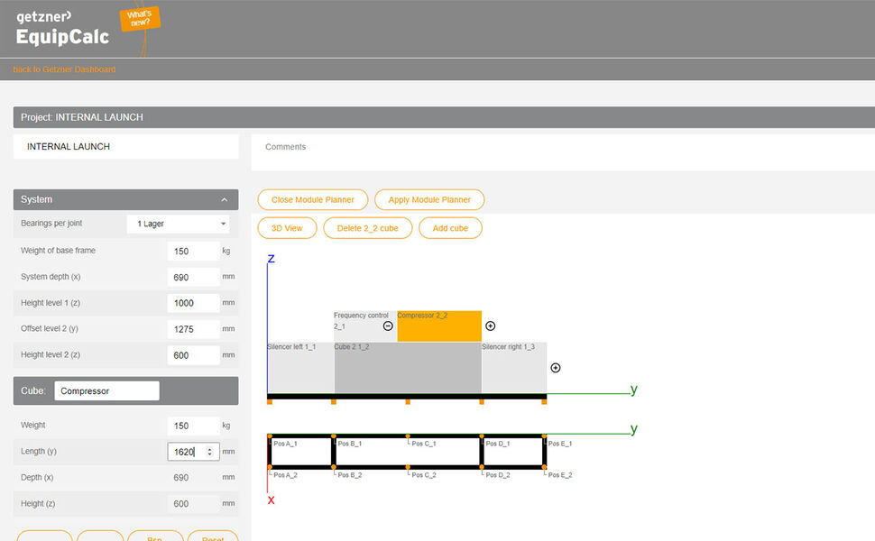Click the Length (y) stepper arrows
Viewport: 875px width, 541px height.
point(210,451)
